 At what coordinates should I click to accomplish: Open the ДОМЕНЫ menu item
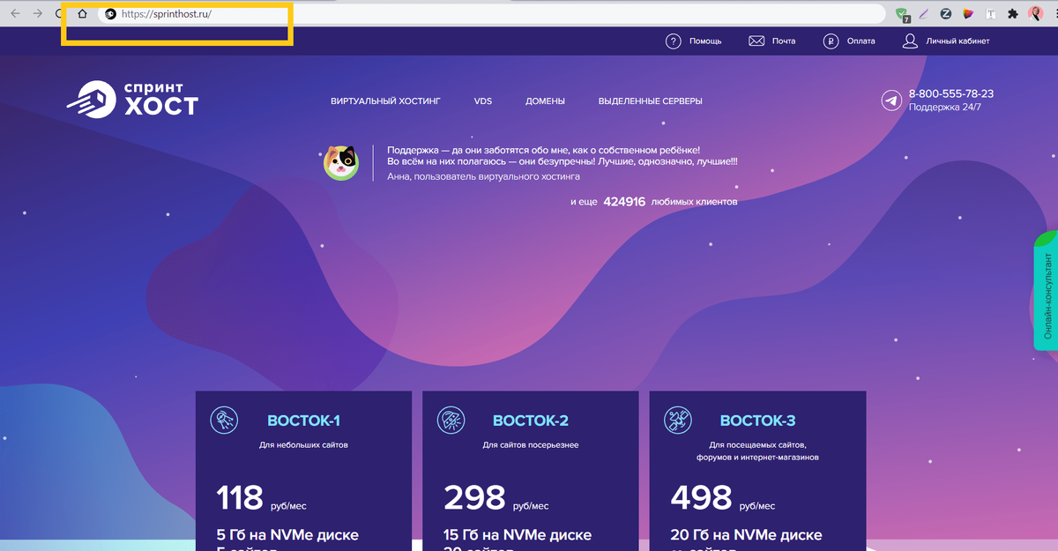[545, 101]
